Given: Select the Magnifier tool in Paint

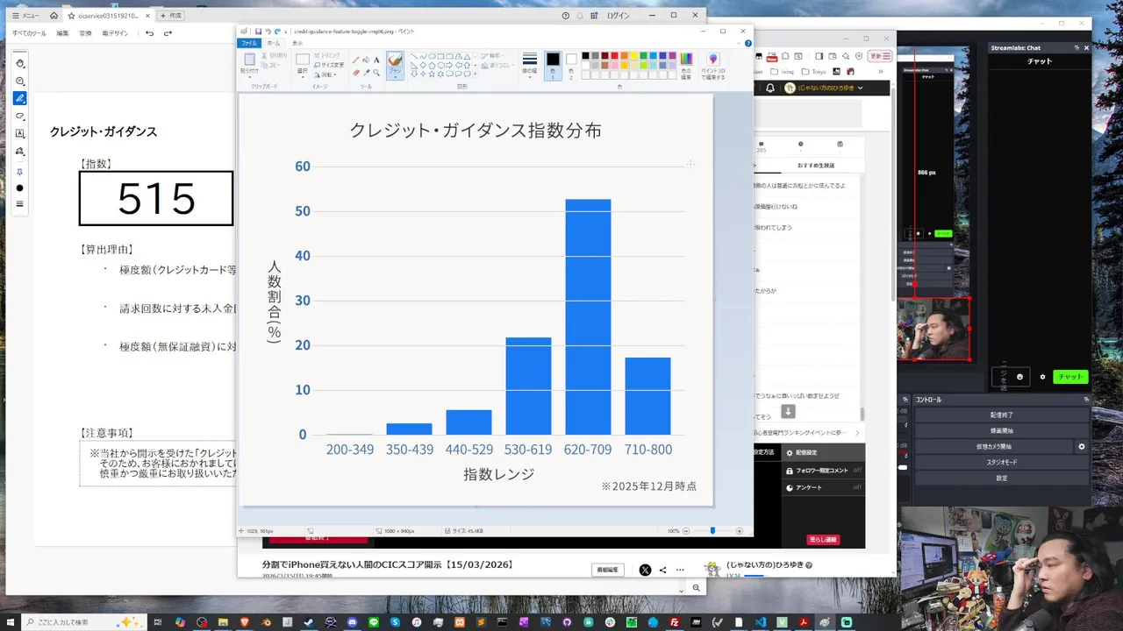Looking at the screenshot, I should (376, 73).
